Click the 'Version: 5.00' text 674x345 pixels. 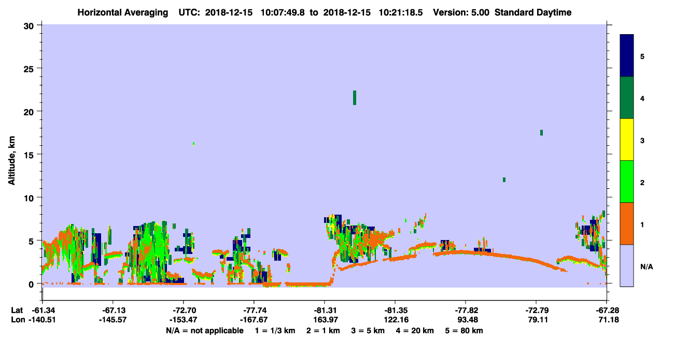[461, 12]
